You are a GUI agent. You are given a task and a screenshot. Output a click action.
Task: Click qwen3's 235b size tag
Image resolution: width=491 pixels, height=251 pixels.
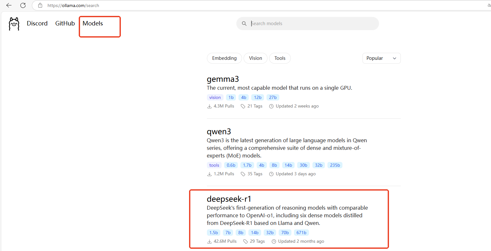click(x=335, y=165)
